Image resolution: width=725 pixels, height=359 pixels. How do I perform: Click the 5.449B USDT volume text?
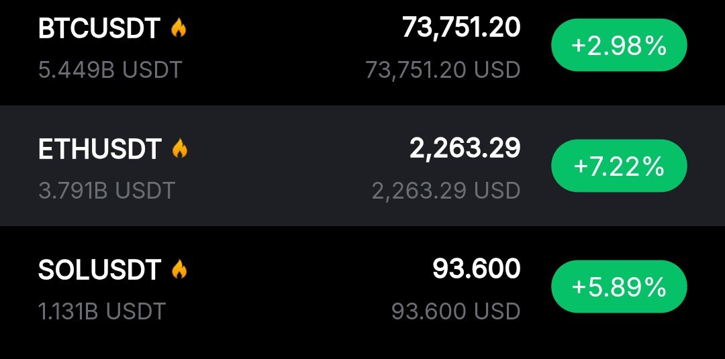(110, 69)
